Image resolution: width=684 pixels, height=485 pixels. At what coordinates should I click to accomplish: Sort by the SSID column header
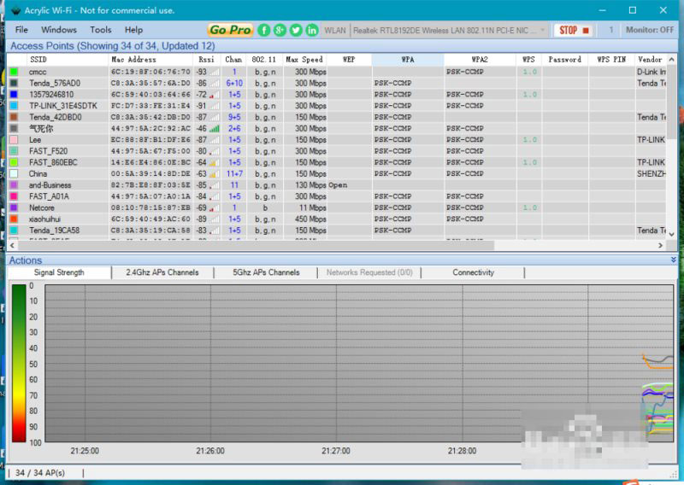click(68, 59)
